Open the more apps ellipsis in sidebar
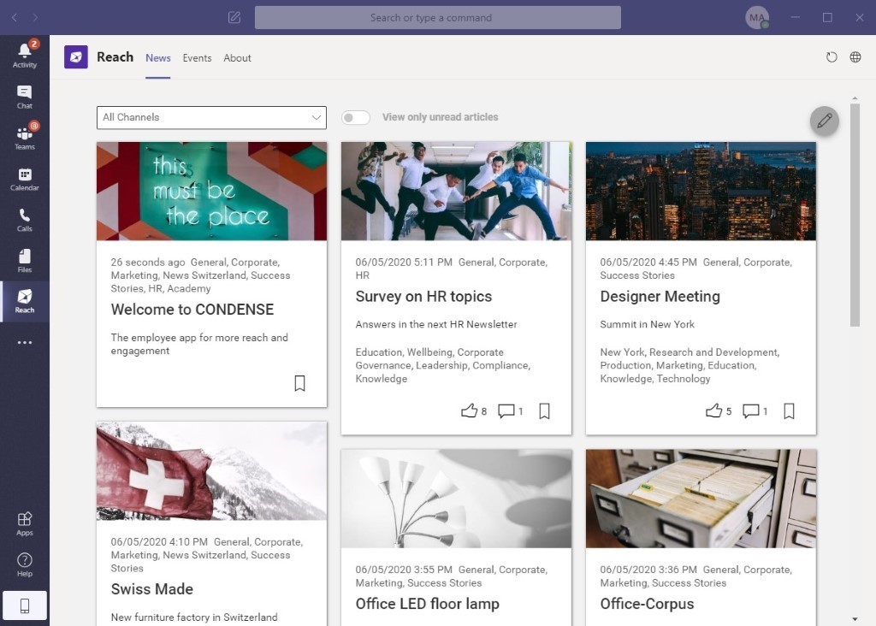 coord(25,342)
